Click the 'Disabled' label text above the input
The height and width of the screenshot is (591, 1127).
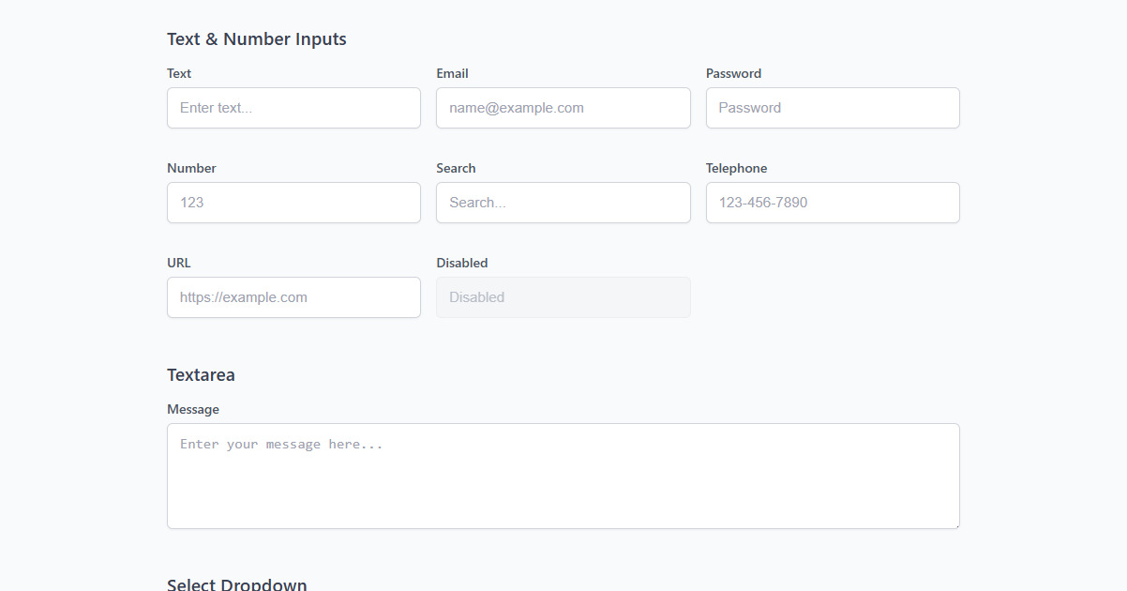462,263
